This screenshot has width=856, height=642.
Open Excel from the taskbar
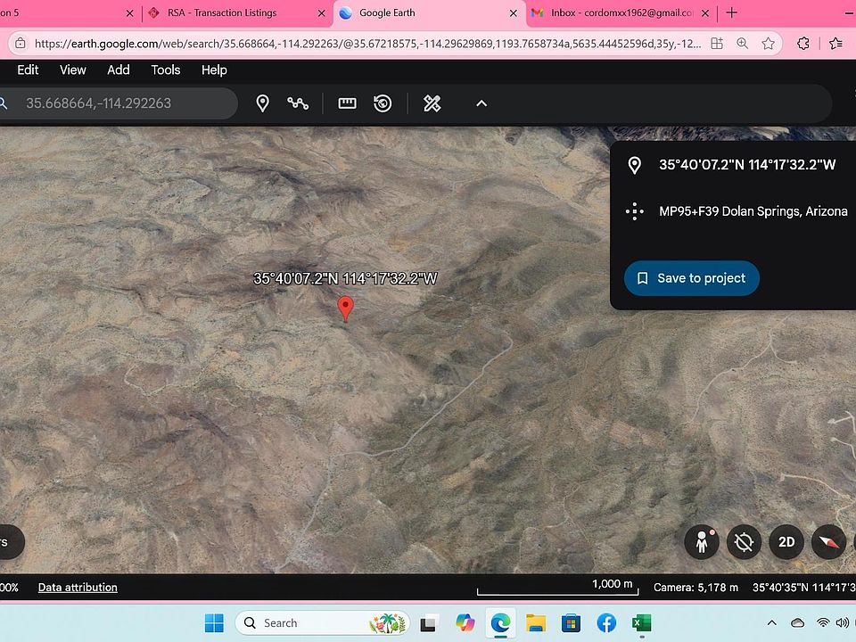pyautogui.click(x=642, y=623)
